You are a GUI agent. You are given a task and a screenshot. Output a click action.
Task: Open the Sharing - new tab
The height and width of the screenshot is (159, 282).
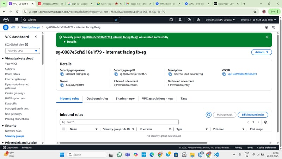coord(125,99)
